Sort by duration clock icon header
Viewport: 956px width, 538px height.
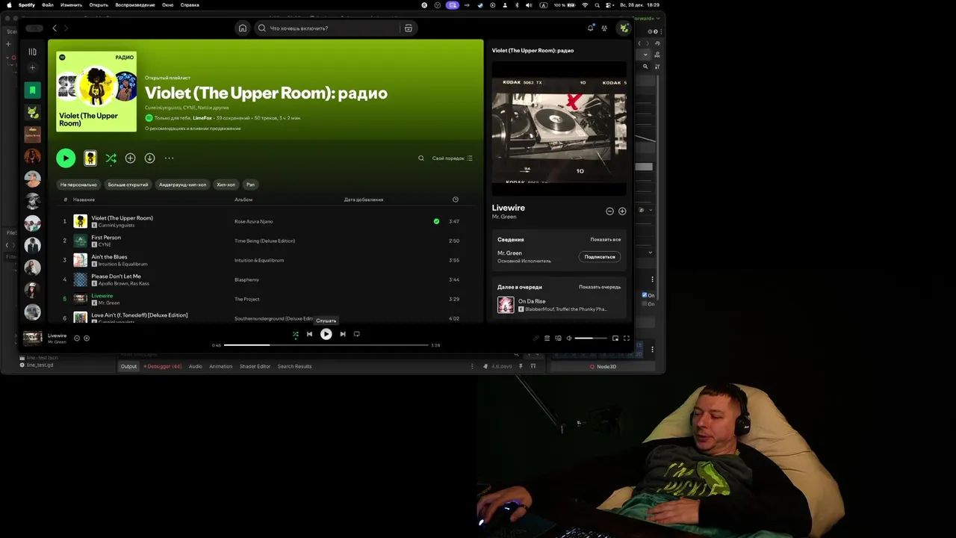tap(456, 200)
